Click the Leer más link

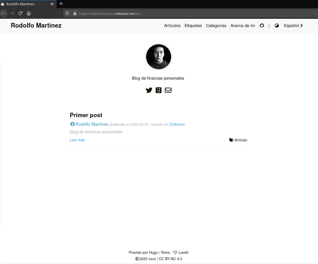click(x=77, y=140)
